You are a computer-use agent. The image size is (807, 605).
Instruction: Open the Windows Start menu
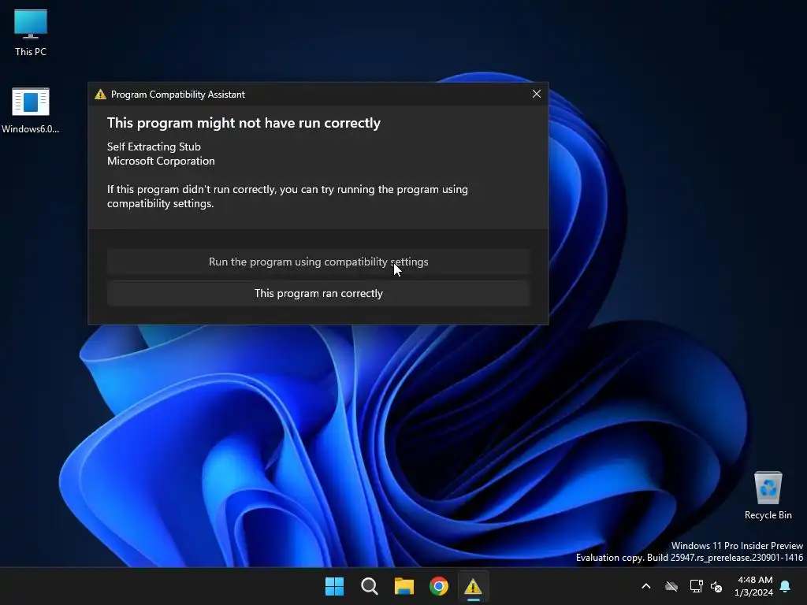[x=334, y=586]
